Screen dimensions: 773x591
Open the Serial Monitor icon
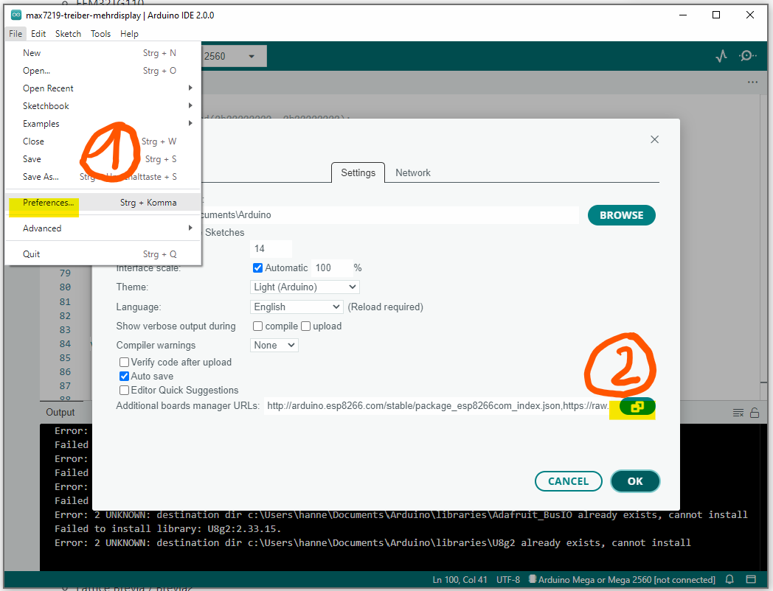pyautogui.click(x=748, y=56)
